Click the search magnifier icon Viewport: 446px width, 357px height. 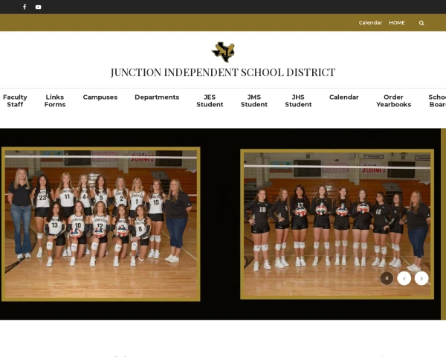[x=421, y=23]
